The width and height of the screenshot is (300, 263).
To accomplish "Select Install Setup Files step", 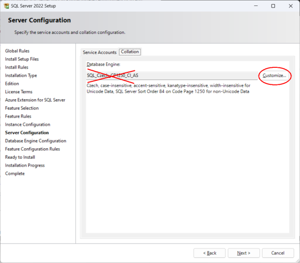I will click(x=21, y=59).
